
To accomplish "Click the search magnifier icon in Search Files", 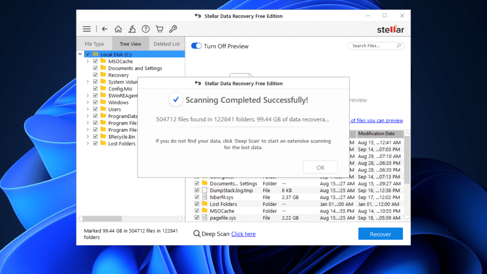I will point(399,46).
